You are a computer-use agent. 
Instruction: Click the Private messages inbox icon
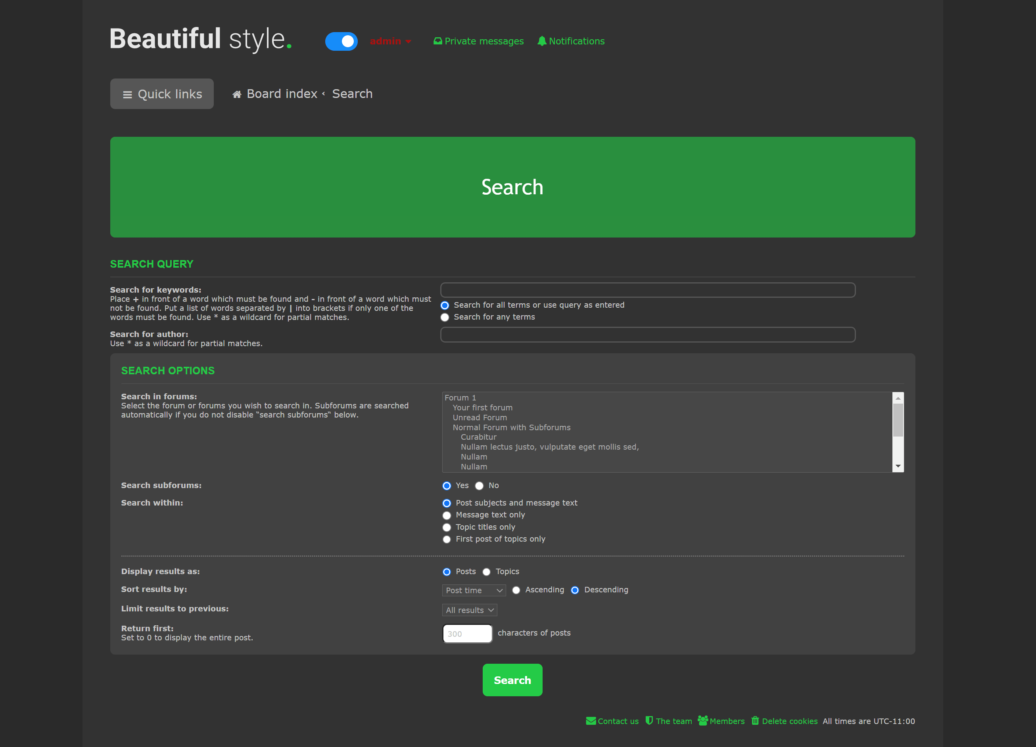point(437,41)
